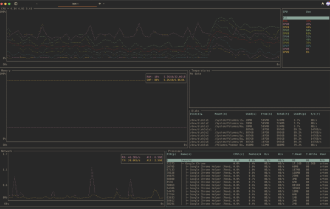Image resolution: width=330 pixels, height=209 pixels.
Task: Click the TX network rate label
Action: [142, 161]
